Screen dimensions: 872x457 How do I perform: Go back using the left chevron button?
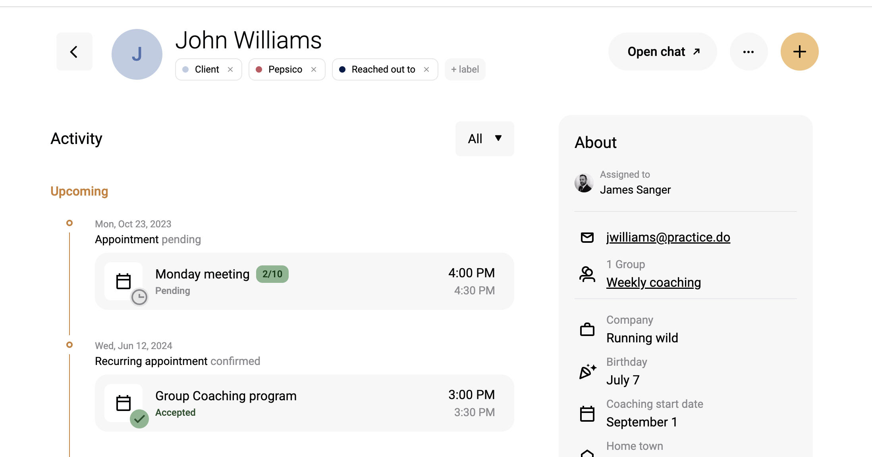(x=74, y=52)
